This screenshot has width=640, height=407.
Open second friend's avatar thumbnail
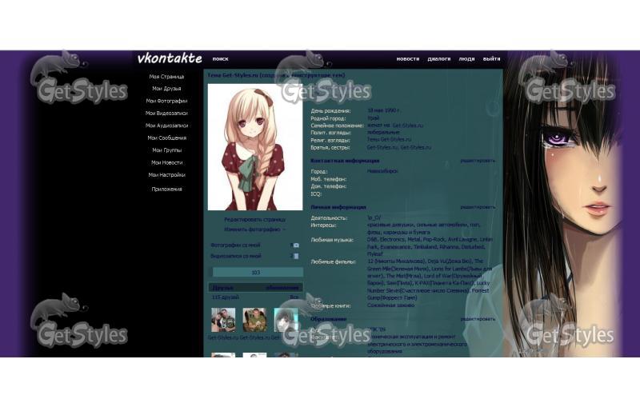254,320
